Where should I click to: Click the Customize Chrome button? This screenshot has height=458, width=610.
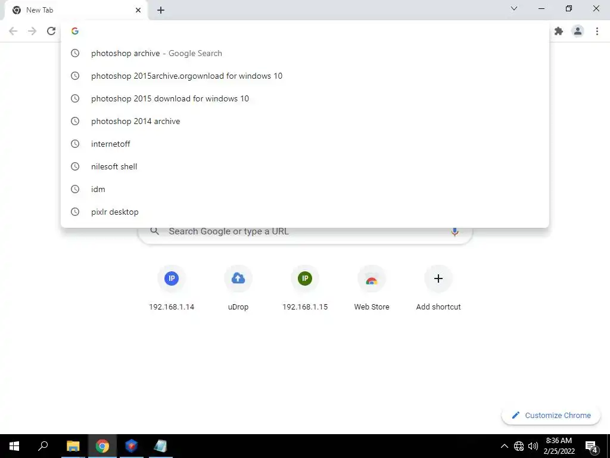(x=551, y=416)
